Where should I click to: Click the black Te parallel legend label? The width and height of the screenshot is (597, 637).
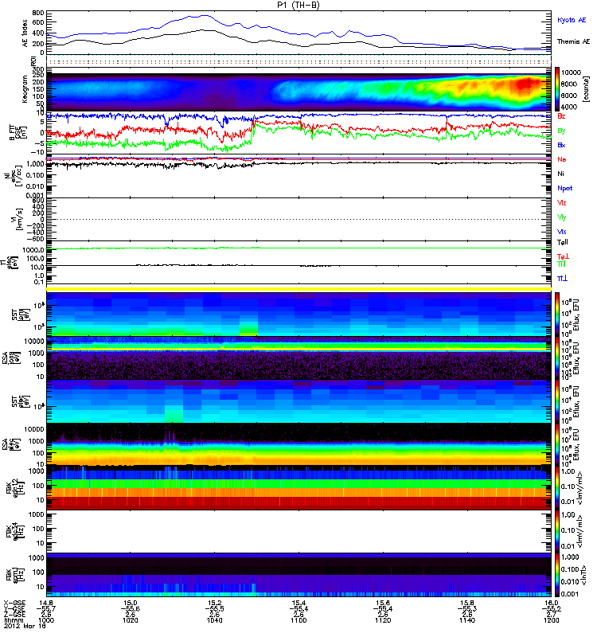[562, 242]
